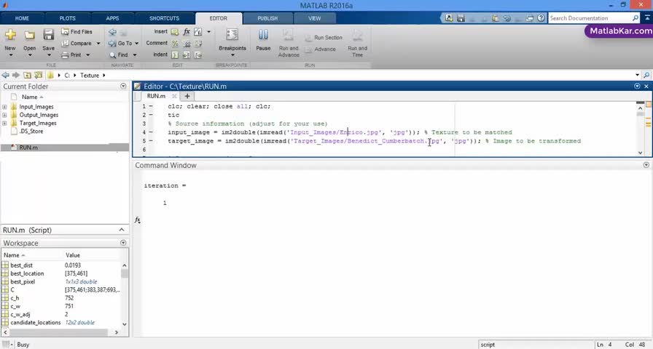Click the navigate Back arrow in the ribbon
The image size is (653, 349).
click(112, 32)
